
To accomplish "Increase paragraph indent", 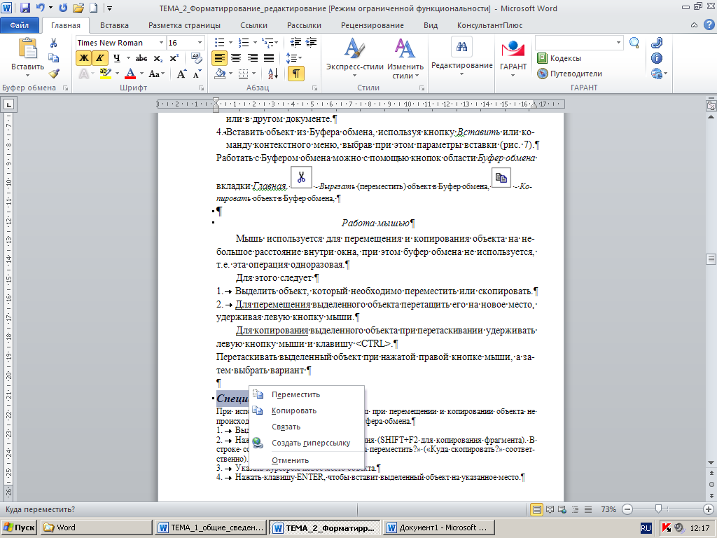I will pos(312,43).
